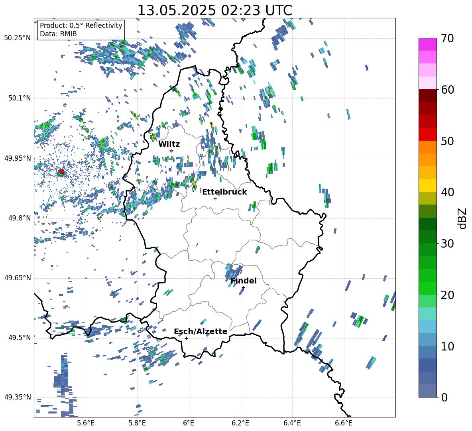The image size is (472, 431).
Task: Click the 49.95°N latitude tick label
Action: tap(18, 158)
